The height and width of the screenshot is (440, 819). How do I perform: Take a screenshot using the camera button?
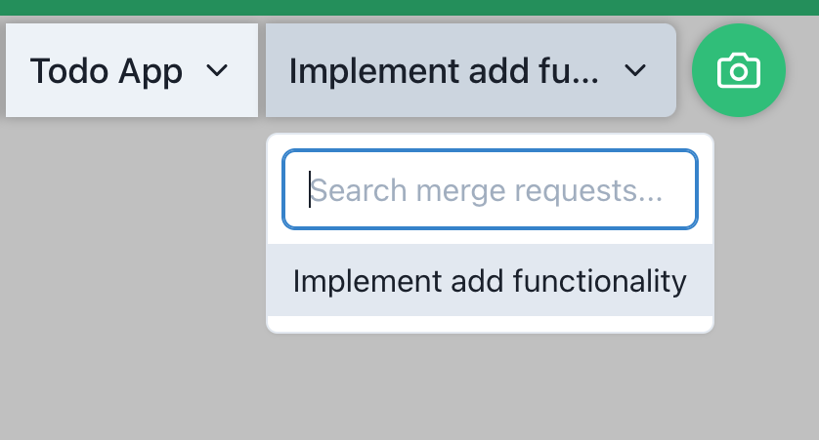click(x=738, y=70)
